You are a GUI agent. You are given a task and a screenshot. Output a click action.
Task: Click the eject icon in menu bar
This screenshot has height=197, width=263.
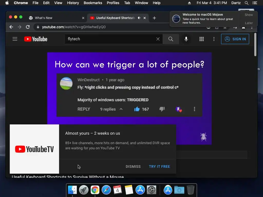pyautogui.click(x=189, y=3)
